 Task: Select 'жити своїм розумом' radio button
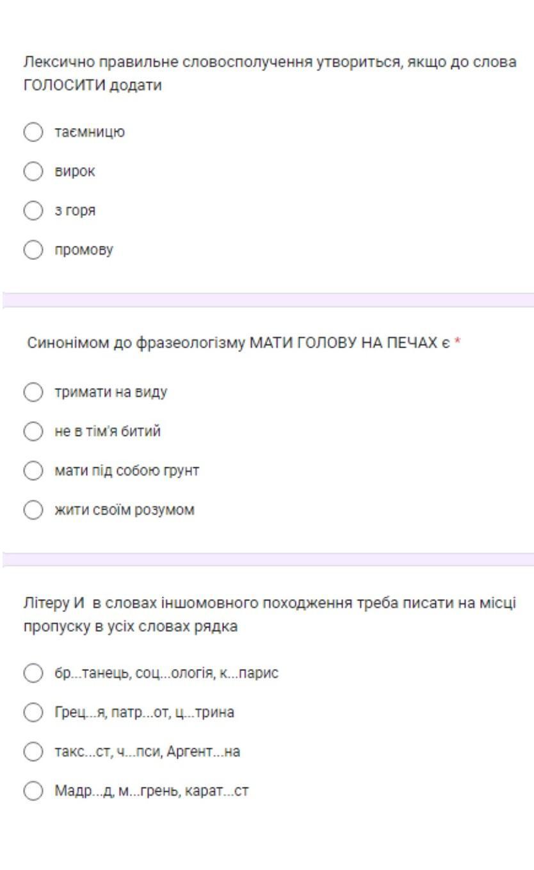pos(32,510)
